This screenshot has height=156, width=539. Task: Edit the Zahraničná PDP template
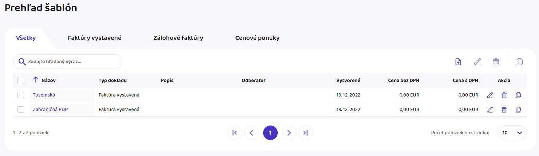[490, 109]
